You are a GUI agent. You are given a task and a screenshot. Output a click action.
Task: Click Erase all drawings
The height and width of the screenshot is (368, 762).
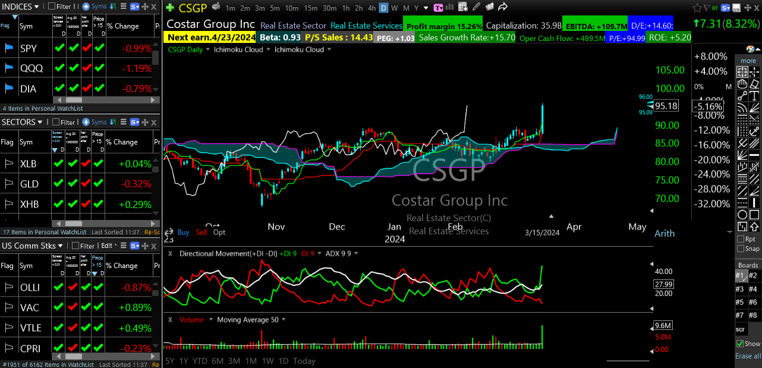[748, 356]
